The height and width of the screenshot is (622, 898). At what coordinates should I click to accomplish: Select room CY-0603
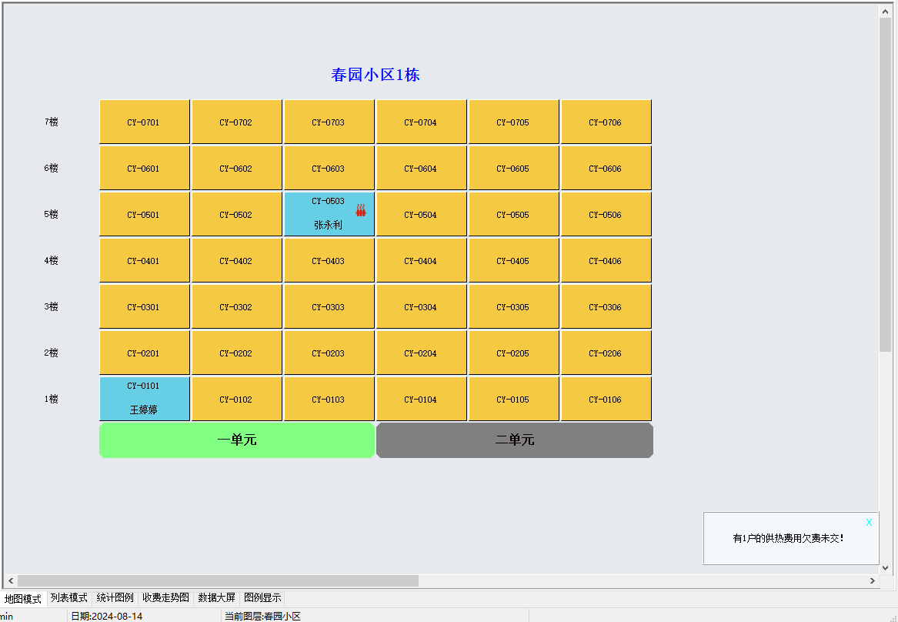click(x=329, y=168)
